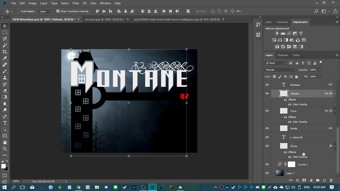Viewport: 340px width, 191px height.
Task: Toggle the Auto-Select checkbox
Action: tap(19, 11)
